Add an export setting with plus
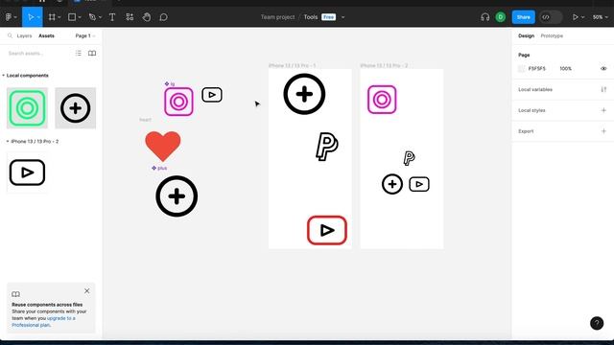The image size is (614, 345). pos(603,131)
